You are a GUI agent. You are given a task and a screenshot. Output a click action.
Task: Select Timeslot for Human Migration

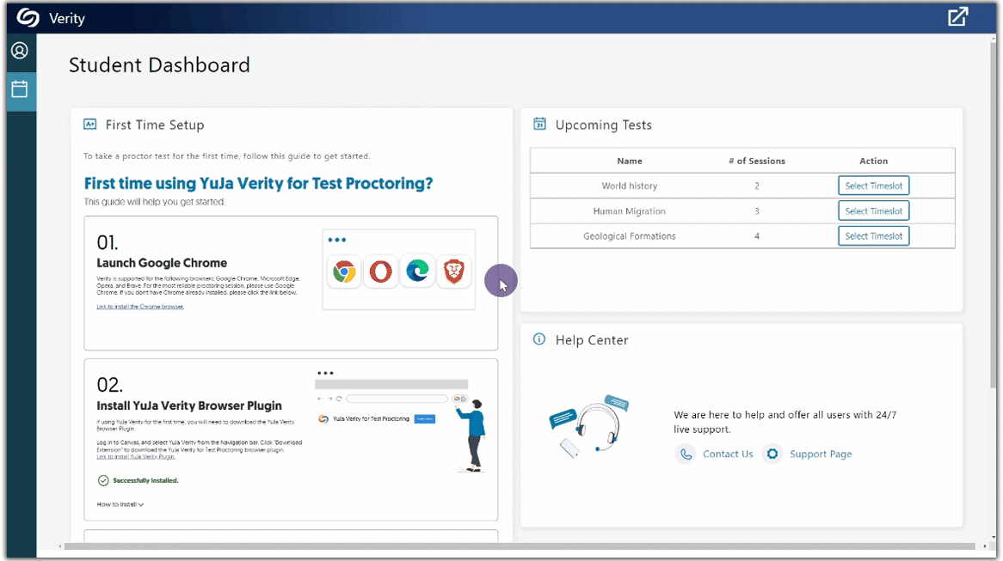click(873, 210)
